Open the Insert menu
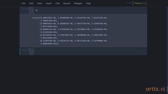Viewport: 168px width, 94px height. (49, 3)
